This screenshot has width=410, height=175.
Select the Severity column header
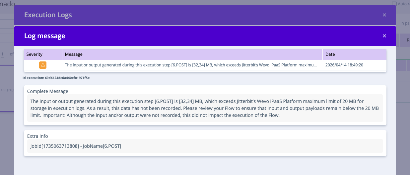click(43, 54)
